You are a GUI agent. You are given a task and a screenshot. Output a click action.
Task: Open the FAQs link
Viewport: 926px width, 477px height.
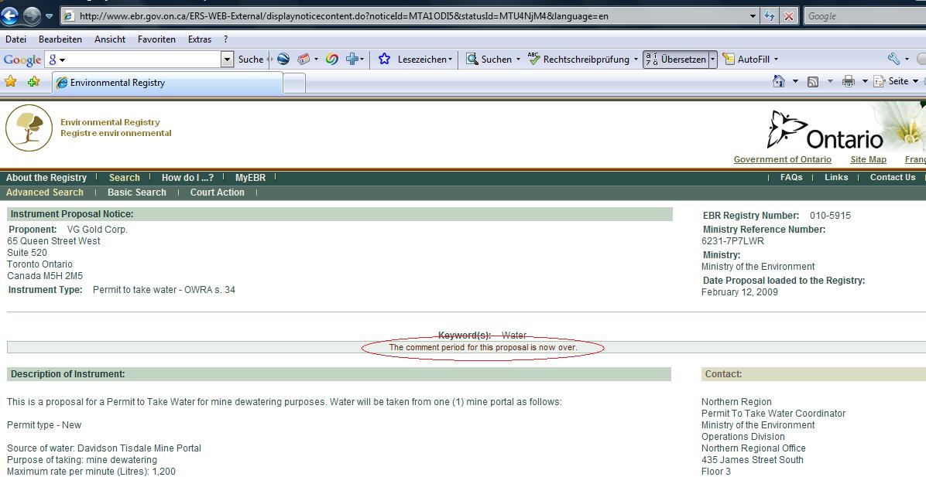tap(791, 178)
